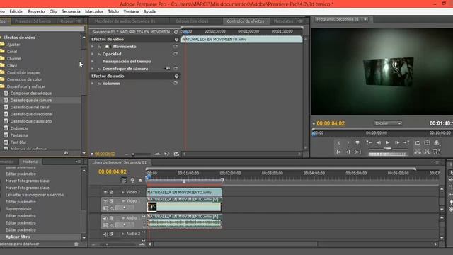This screenshot has height=255, width=453.
Task: Add unnumbered marker in Program monitor
Action: click(x=357, y=143)
